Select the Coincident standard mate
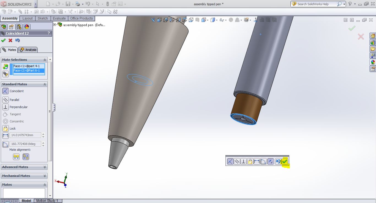This screenshot has height=203, width=376. click(x=6, y=91)
